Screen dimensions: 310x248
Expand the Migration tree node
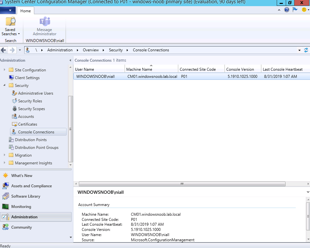click(4, 155)
